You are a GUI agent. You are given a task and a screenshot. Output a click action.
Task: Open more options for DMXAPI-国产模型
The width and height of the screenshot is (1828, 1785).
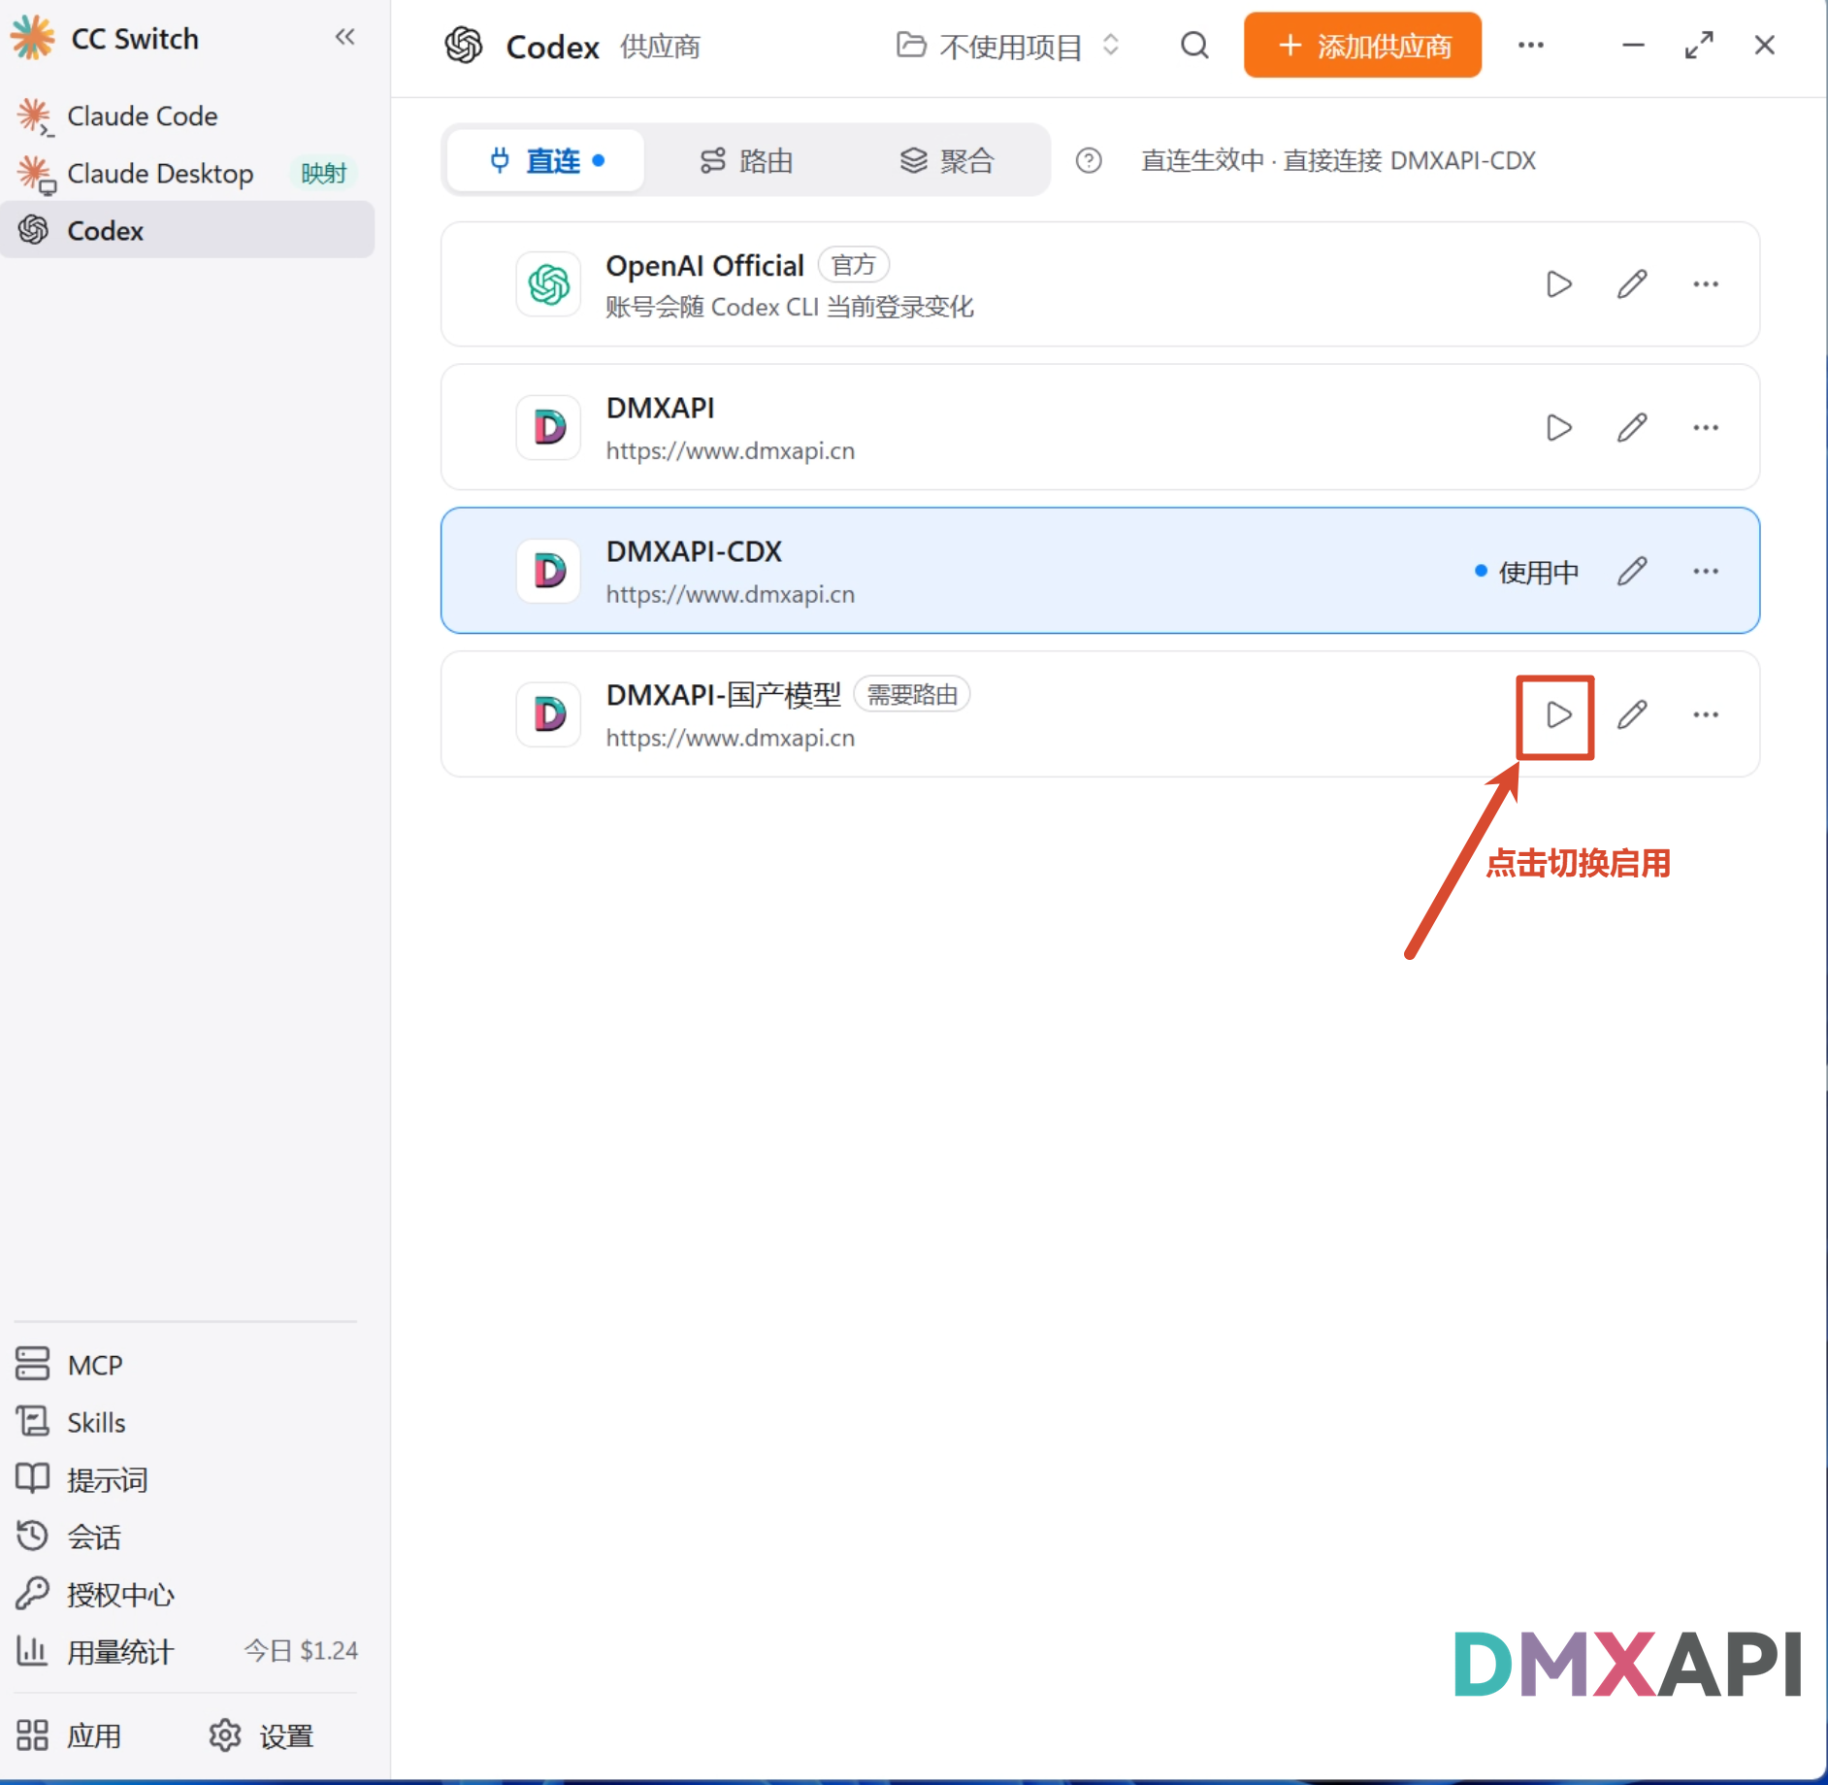[x=1706, y=715]
